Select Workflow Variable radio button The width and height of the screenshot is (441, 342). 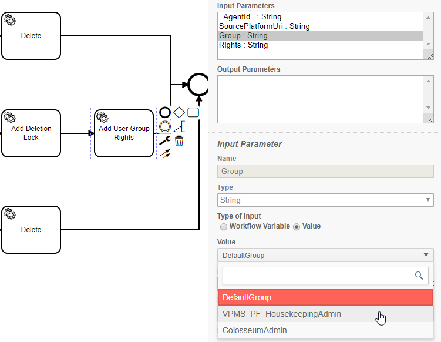(x=223, y=226)
